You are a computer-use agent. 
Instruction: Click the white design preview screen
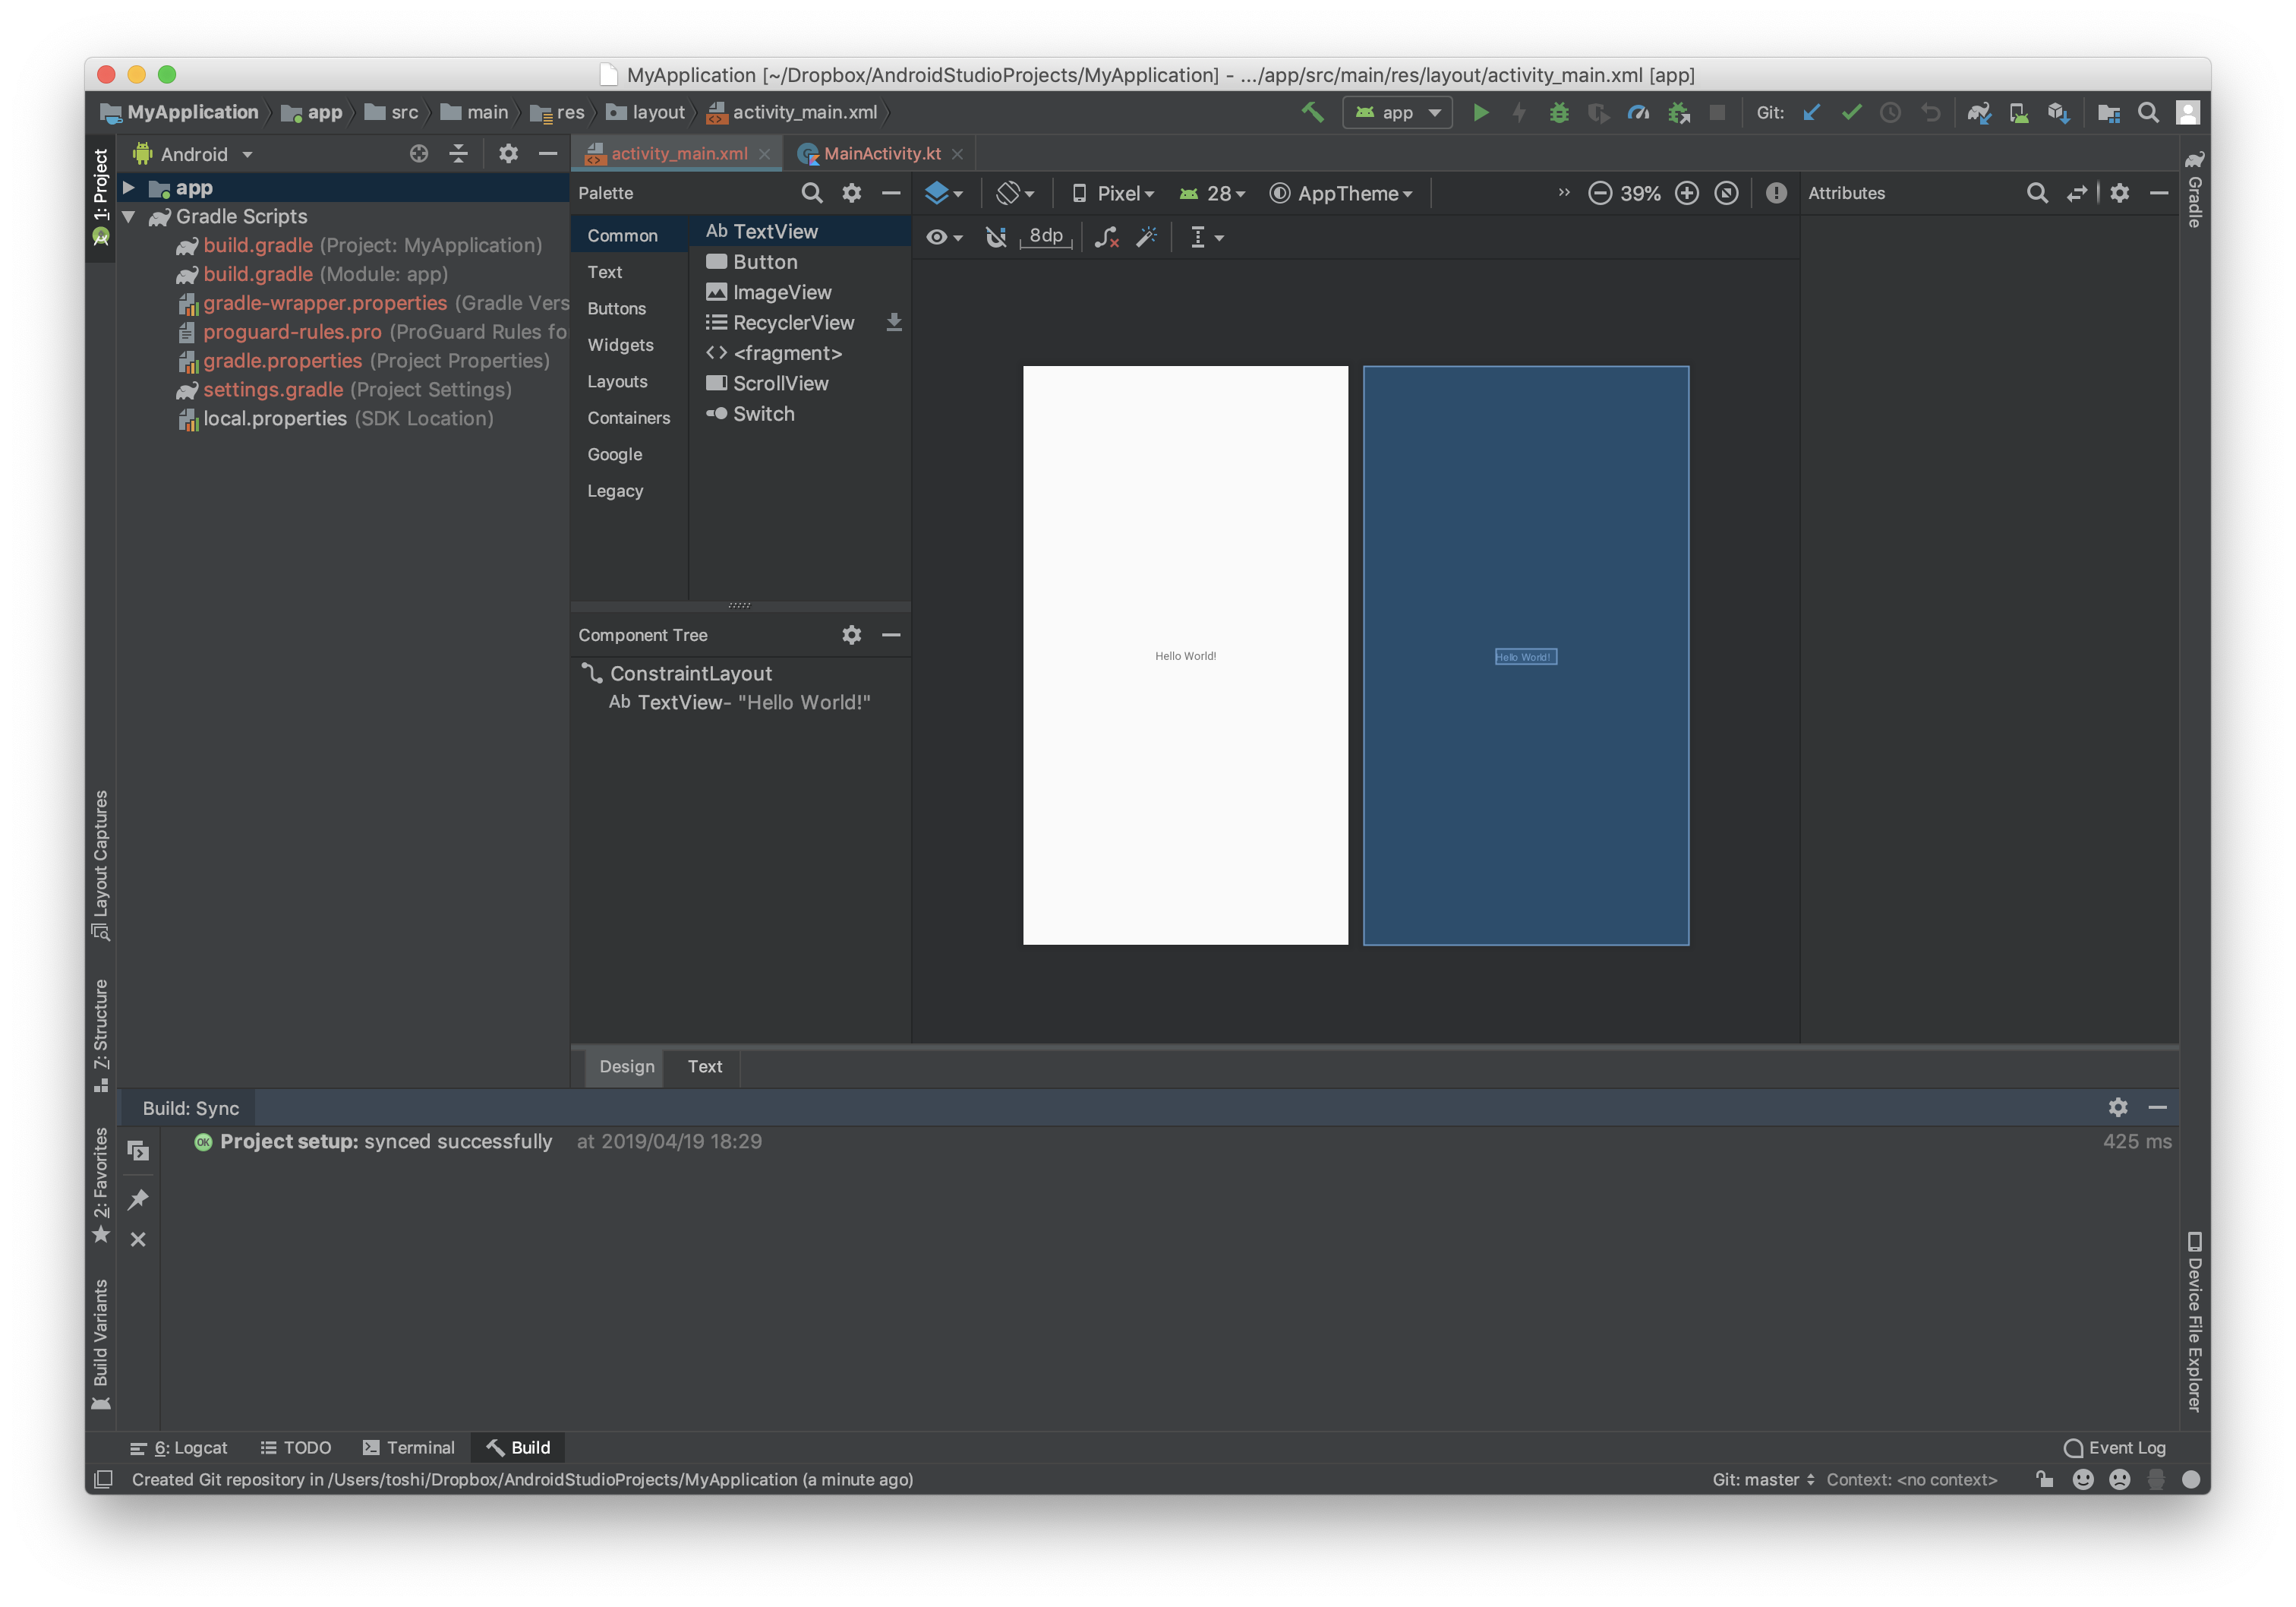pyautogui.click(x=1185, y=655)
